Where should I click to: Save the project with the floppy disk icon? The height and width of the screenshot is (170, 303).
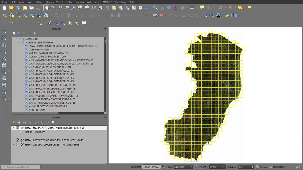pyautogui.click(x=18, y=8)
